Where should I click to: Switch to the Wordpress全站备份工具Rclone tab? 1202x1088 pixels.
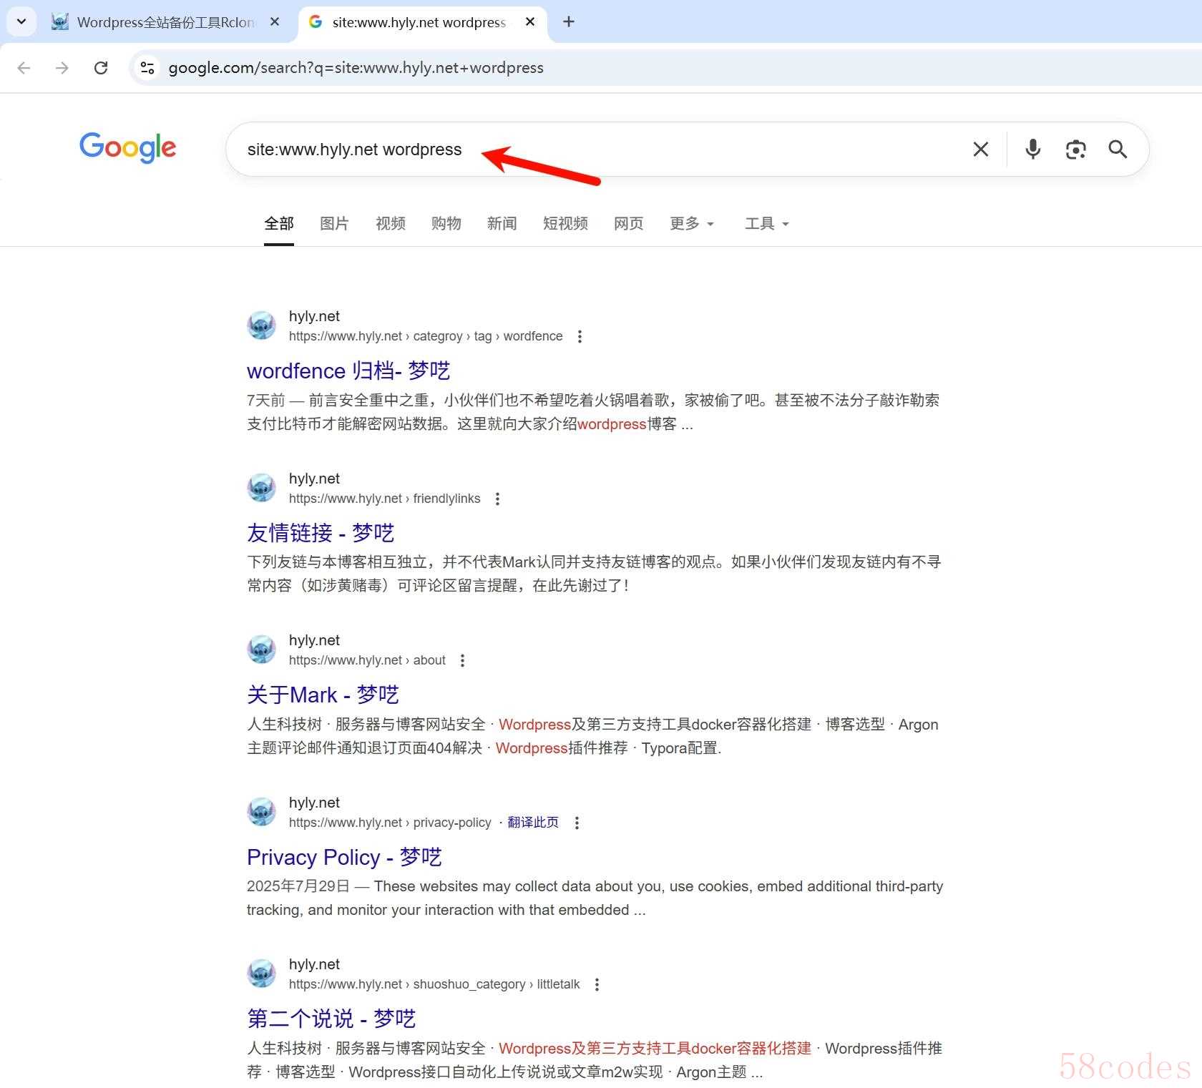click(x=165, y=22)
